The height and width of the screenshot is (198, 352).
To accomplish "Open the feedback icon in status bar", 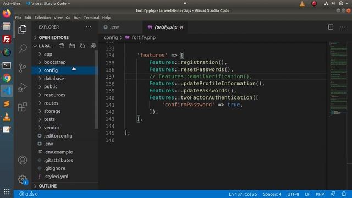I will tap(333, 194).
